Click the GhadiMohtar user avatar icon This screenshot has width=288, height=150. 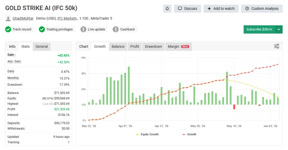[x=8, y=19]
